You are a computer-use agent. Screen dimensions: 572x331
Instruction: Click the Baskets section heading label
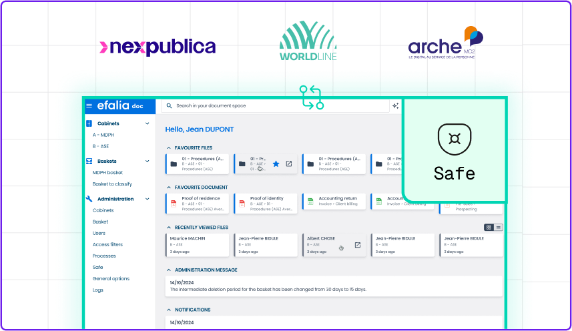point(107,161)
